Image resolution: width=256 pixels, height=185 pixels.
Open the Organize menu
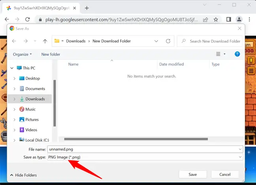[x=22, y=54]
